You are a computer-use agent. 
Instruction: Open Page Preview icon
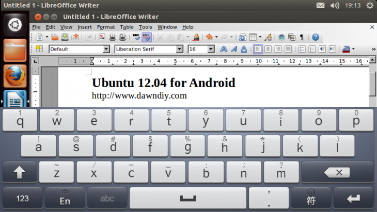122,37
